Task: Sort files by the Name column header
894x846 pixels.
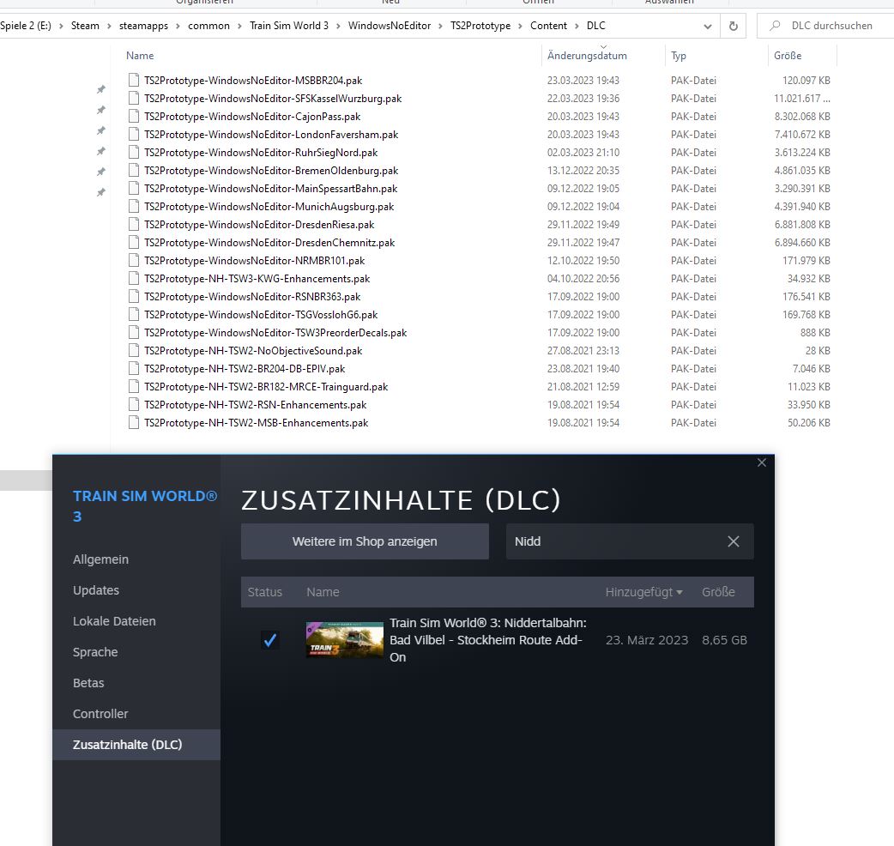Action: (x=140, y=56)
